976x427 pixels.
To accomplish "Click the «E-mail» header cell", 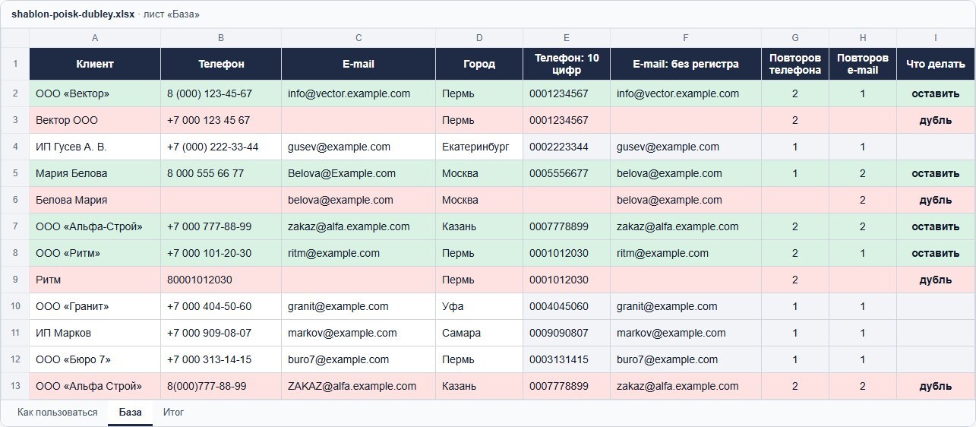I will pos(358,64).
